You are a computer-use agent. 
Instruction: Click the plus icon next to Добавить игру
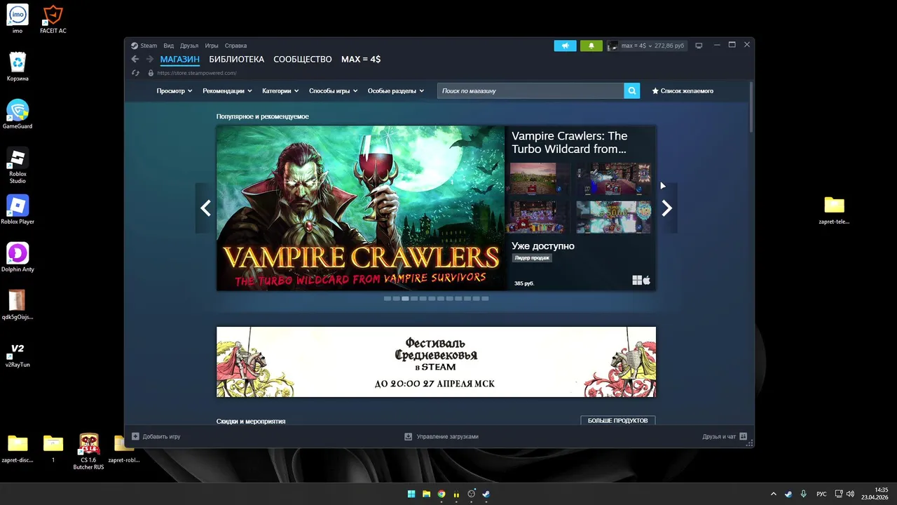point(136,436)
